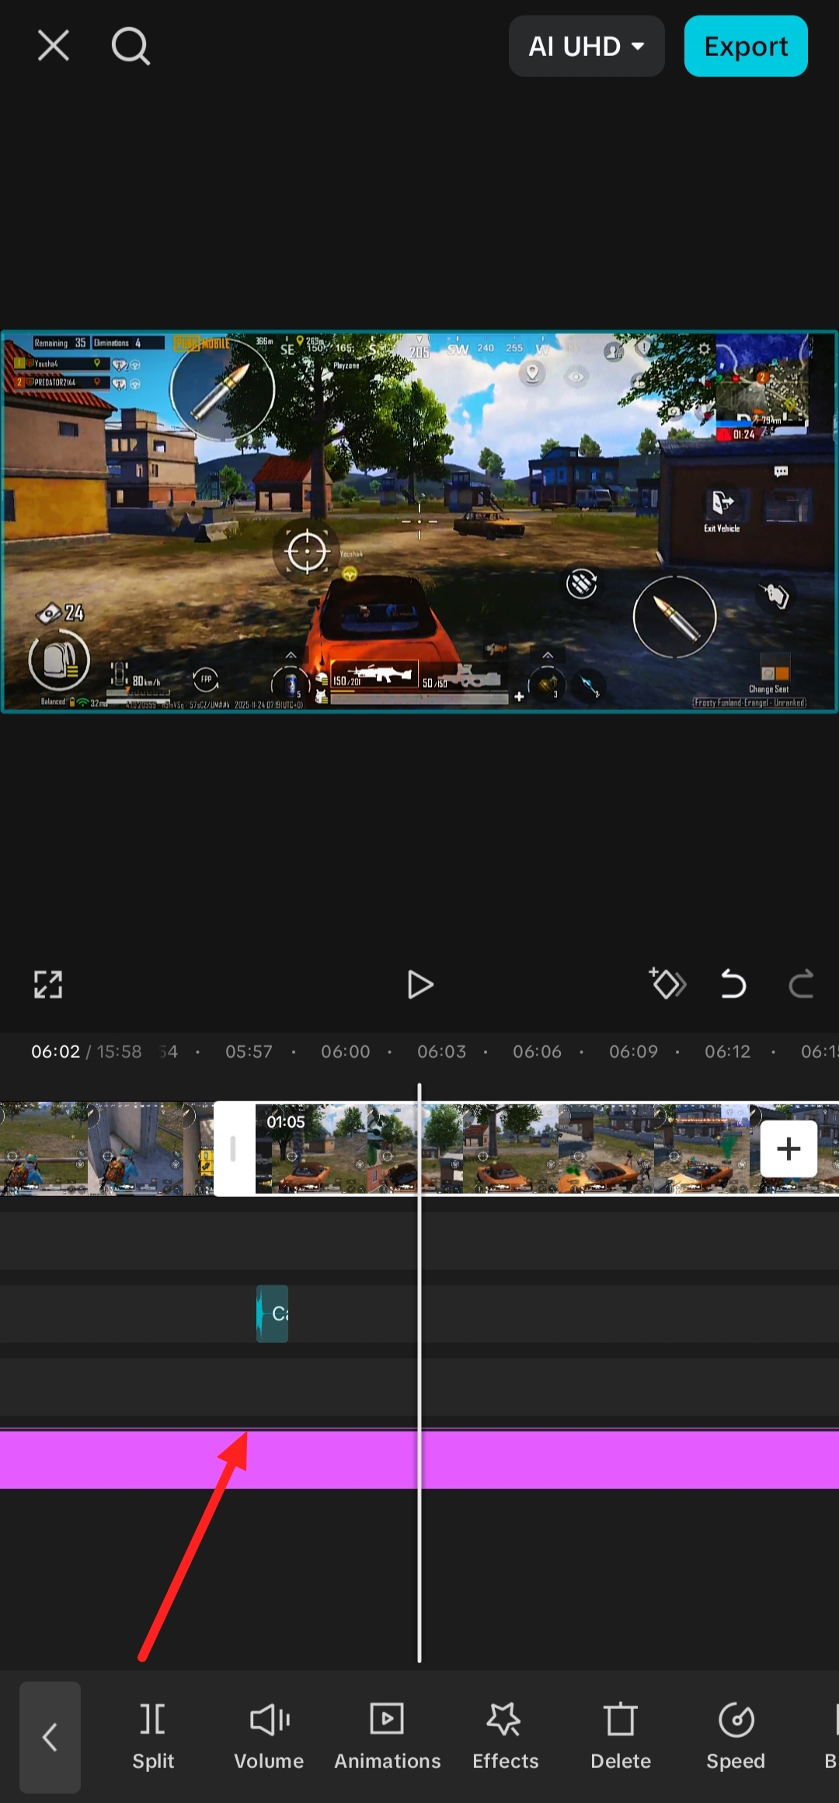Select the teal audio clip on the timeline

[273, 1313]
